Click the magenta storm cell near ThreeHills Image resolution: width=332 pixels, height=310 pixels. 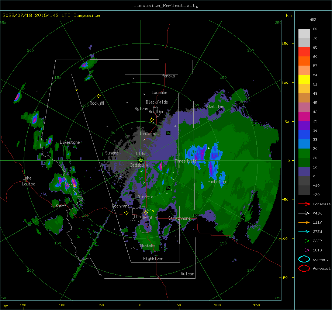(160, 166)
